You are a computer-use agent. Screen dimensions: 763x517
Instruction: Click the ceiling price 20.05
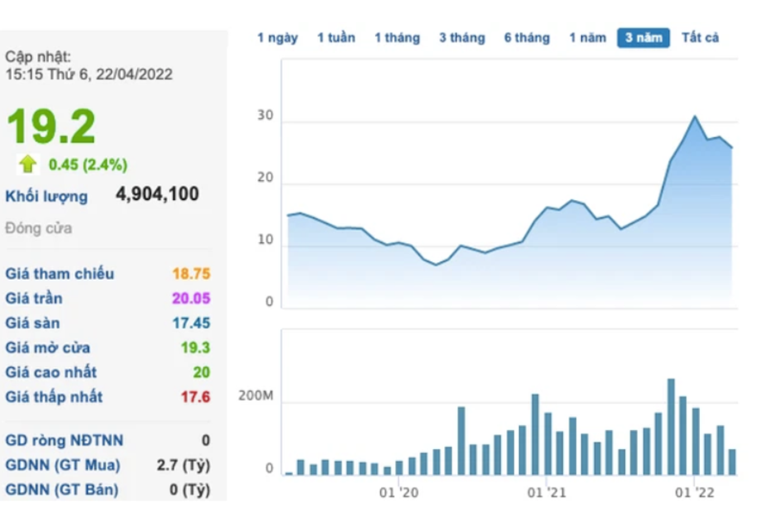pos(191,298)
